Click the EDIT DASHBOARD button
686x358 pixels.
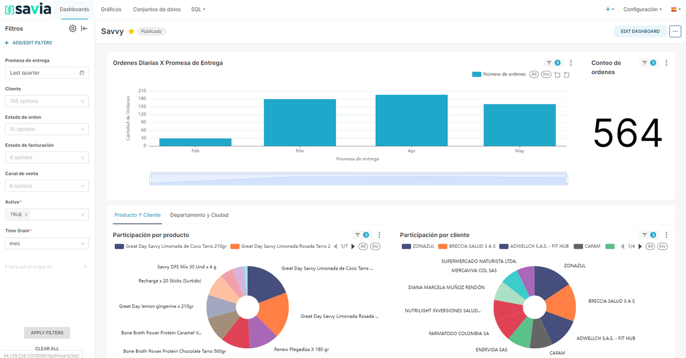point(640,31)
